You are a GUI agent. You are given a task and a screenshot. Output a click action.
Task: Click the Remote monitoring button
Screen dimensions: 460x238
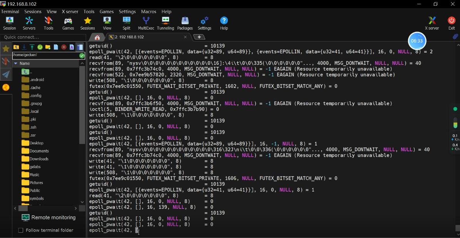click(49, 218)
